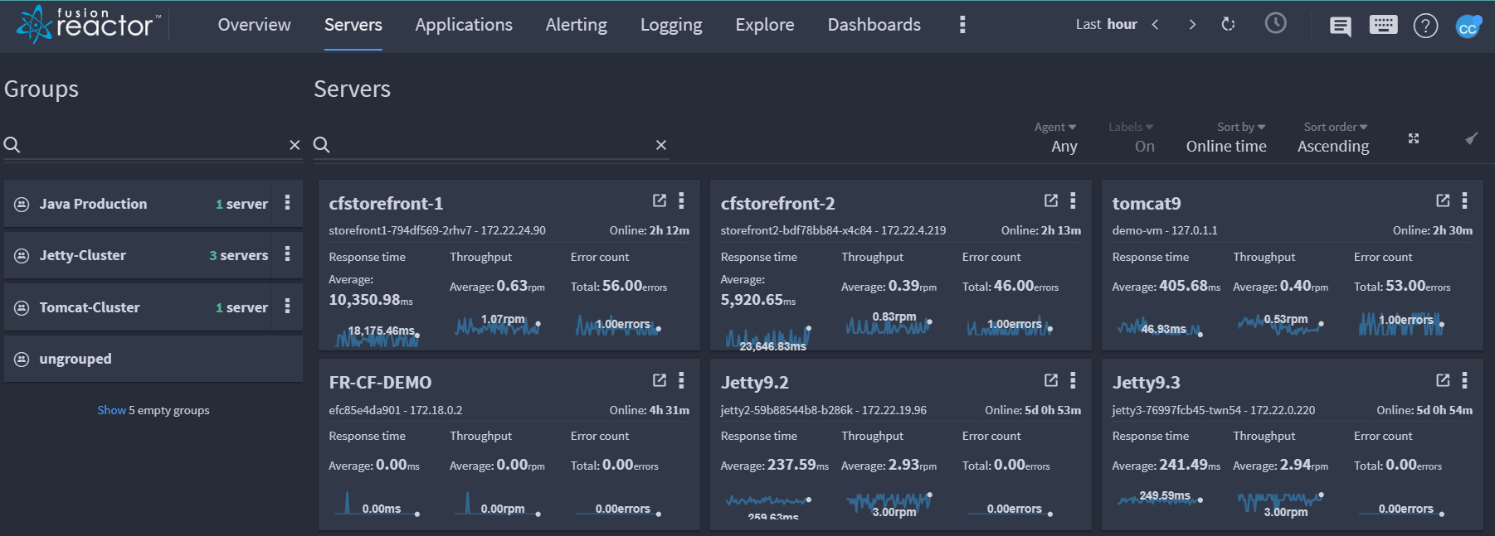Change the Last hour time range

click(1106, 25)
